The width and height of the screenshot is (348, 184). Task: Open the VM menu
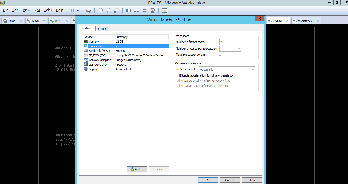pyautogui.click(x=37, y=10)
